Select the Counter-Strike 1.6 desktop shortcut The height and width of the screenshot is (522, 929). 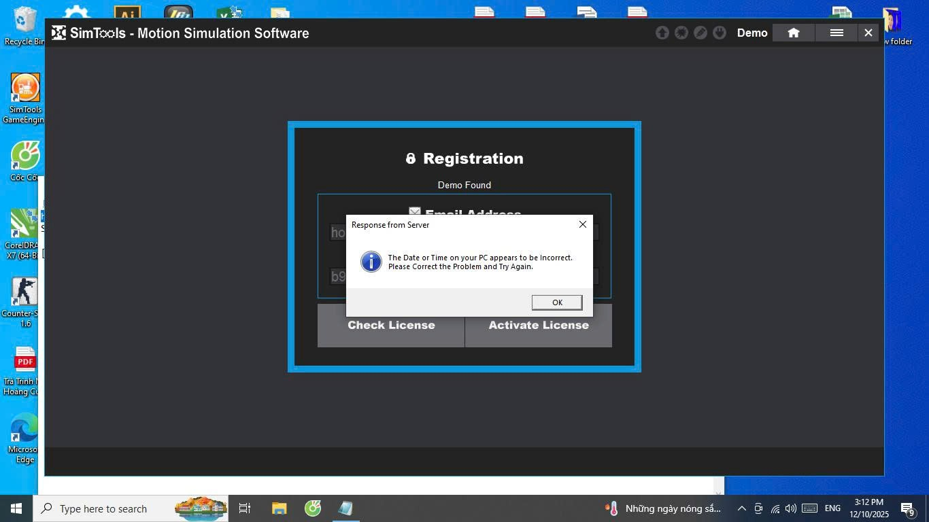tap(25, 302)
